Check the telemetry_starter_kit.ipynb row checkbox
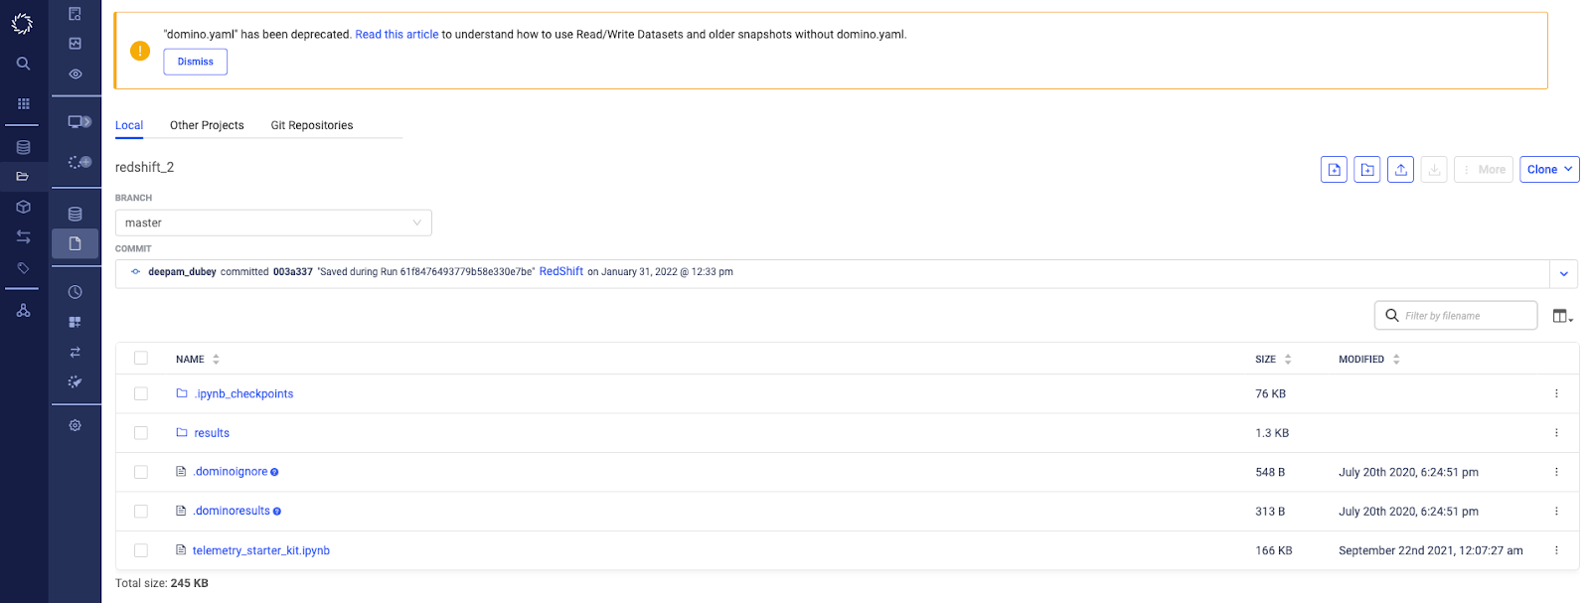Screen dimensions: 1590x603 coord(141,550)
